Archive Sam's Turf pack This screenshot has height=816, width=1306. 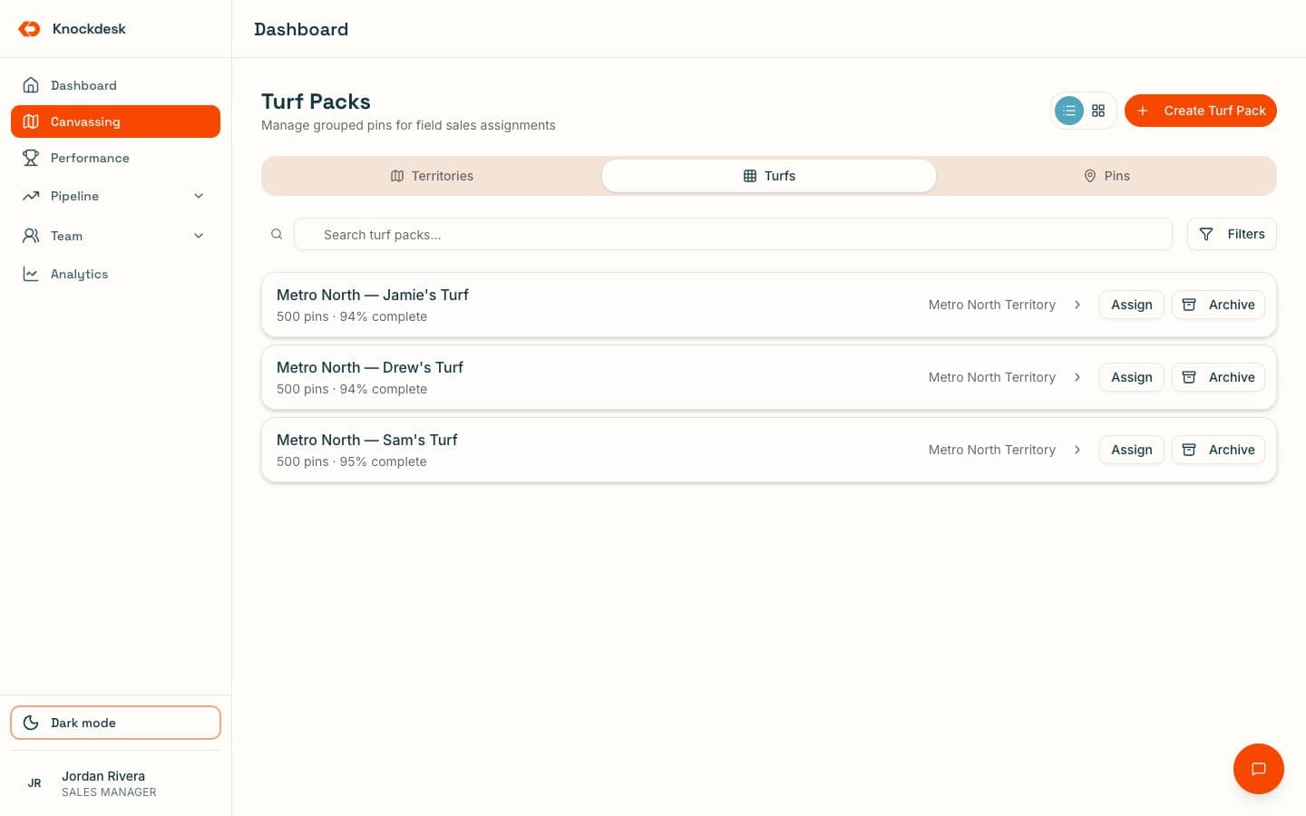pos(1218,450)
